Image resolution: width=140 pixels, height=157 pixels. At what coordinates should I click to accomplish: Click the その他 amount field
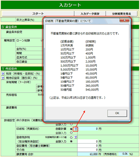coord(88,150)
